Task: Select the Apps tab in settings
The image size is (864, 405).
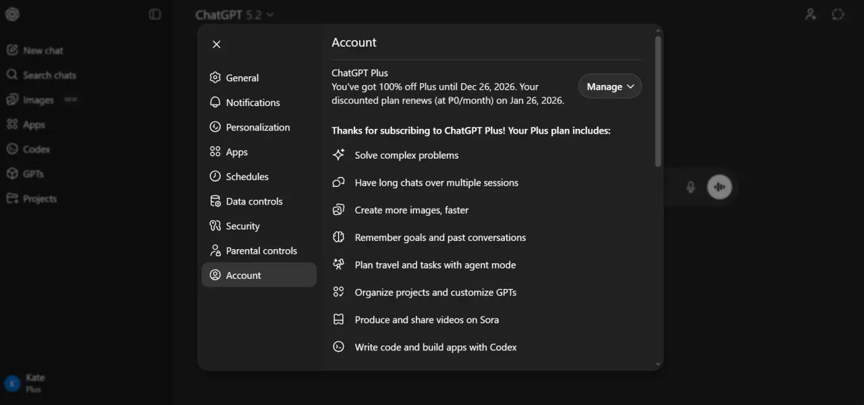Action: 259,152
